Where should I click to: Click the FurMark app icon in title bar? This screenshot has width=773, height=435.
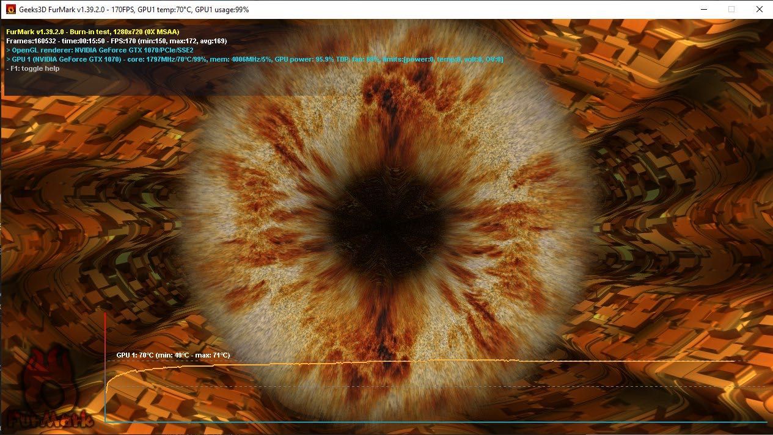tap(10, 10)
